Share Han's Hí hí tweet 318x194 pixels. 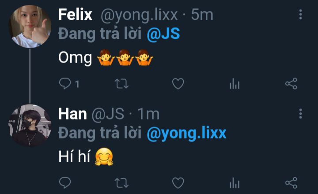pyautogui.click(x=291, y=183)
